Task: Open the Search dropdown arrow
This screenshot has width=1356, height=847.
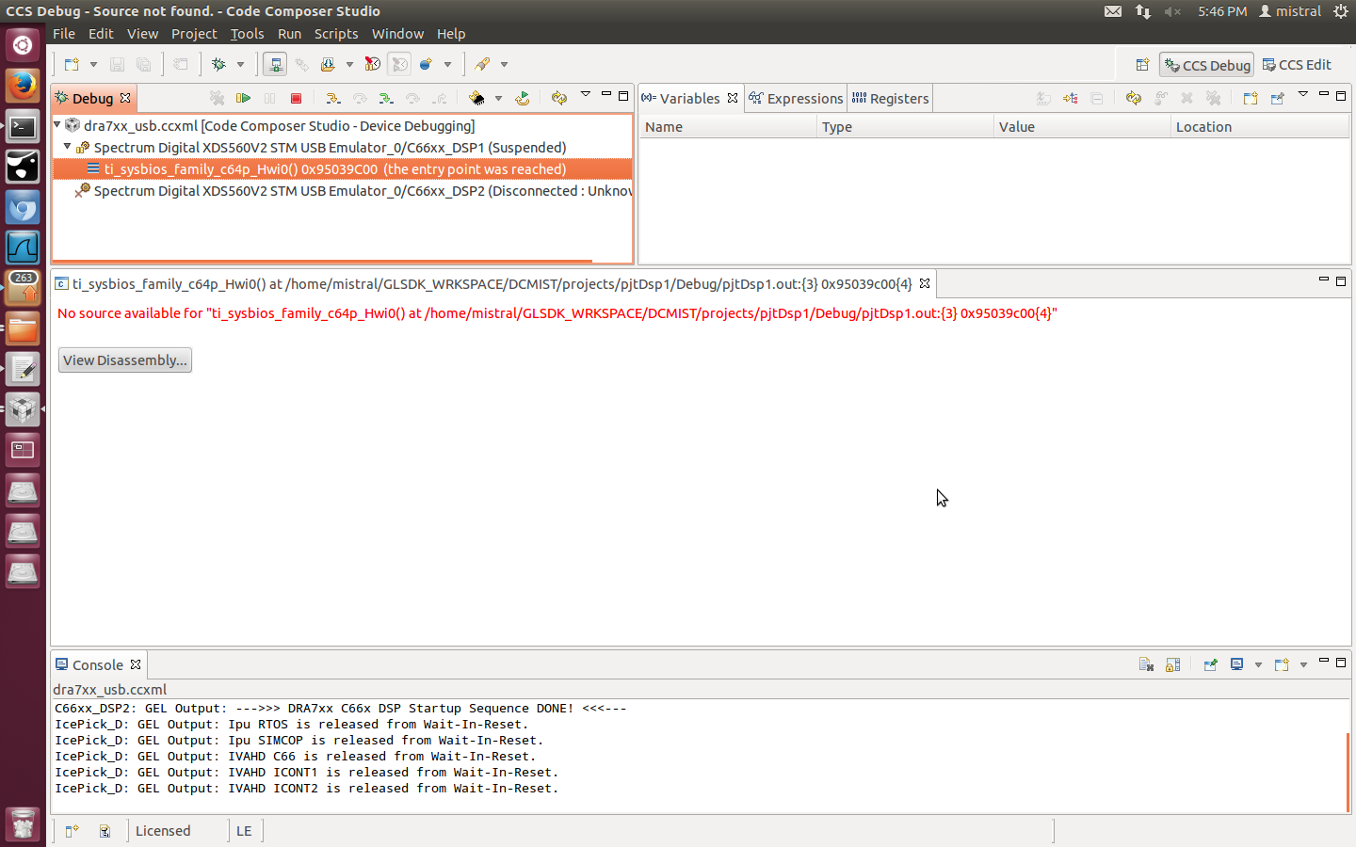Action: coord(504,65)
